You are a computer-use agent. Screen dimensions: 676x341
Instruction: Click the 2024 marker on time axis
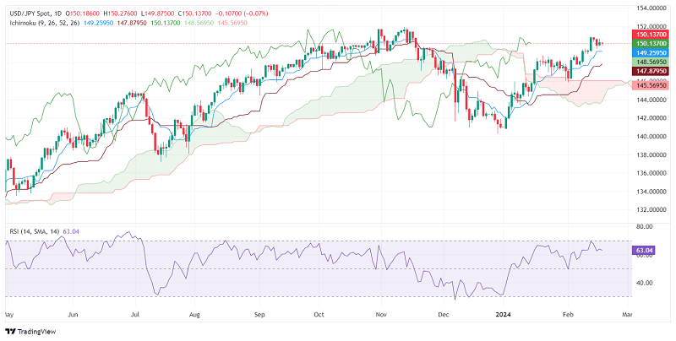[x=505, y=314]
